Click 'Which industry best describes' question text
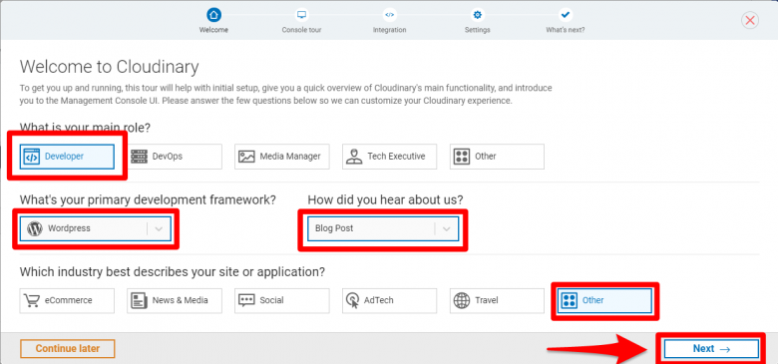 pyautogui.click(x=173, y=272)
